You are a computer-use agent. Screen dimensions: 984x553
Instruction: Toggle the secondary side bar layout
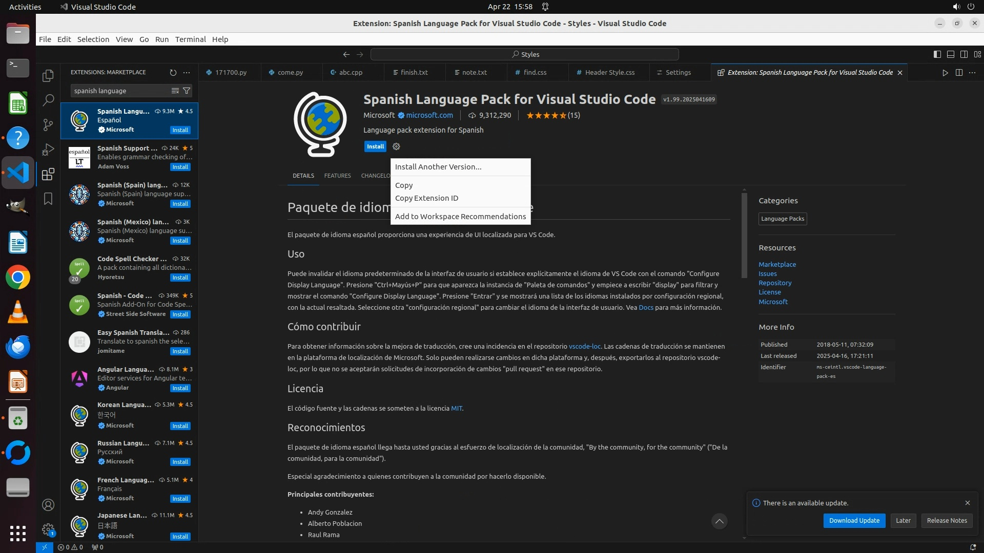[x=964, y=54]
